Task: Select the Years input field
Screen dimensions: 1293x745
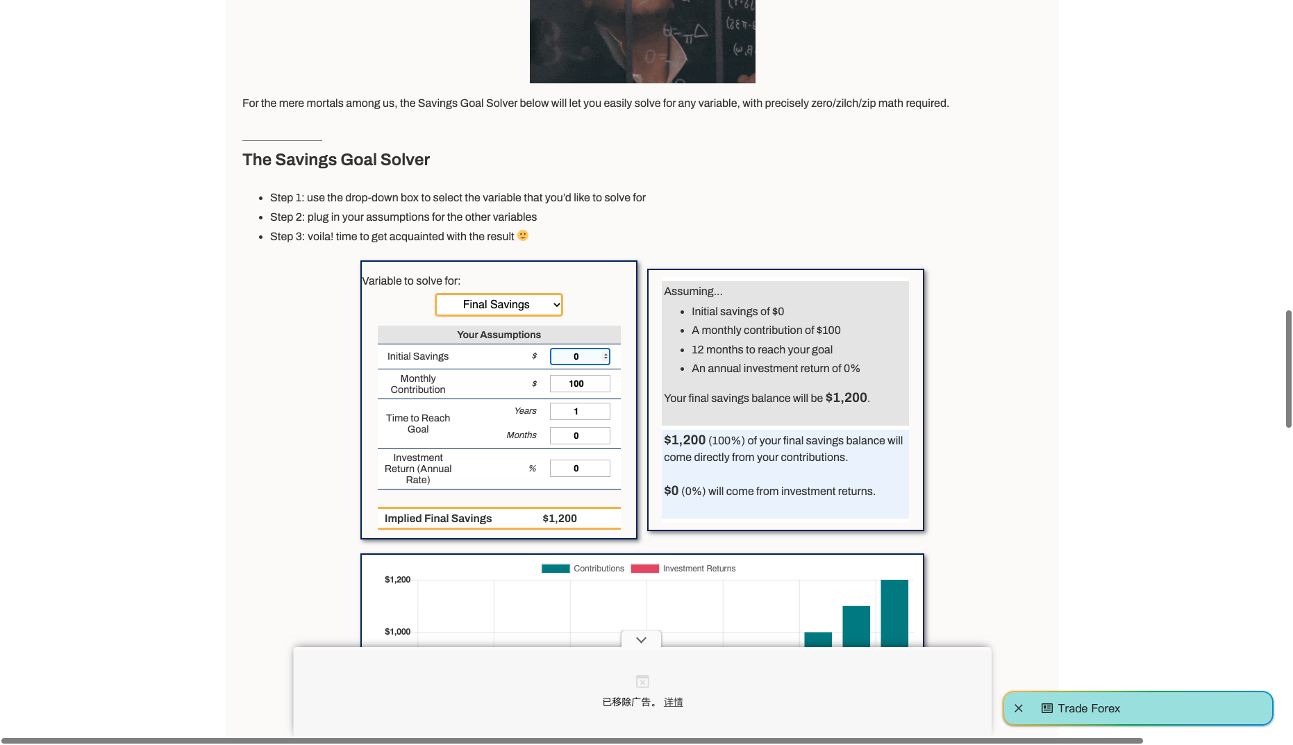Action: 580,411
